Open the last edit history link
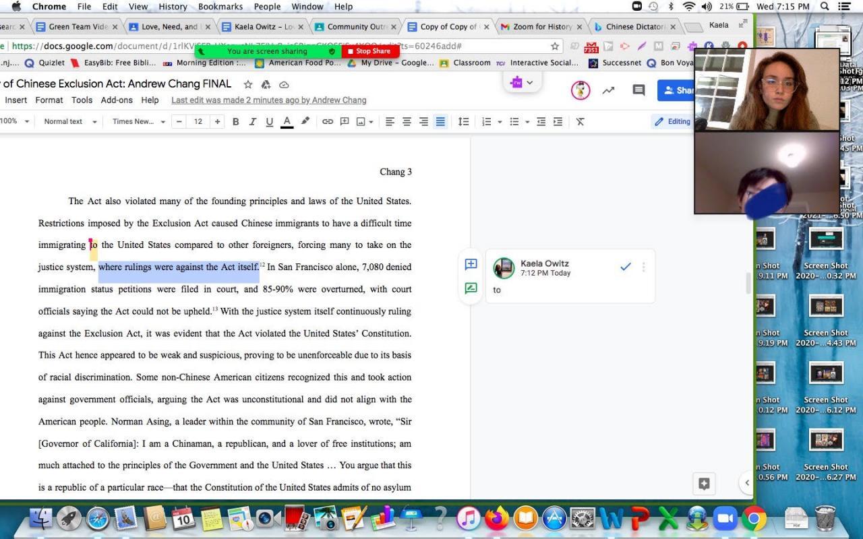 (x=269, y=100)
